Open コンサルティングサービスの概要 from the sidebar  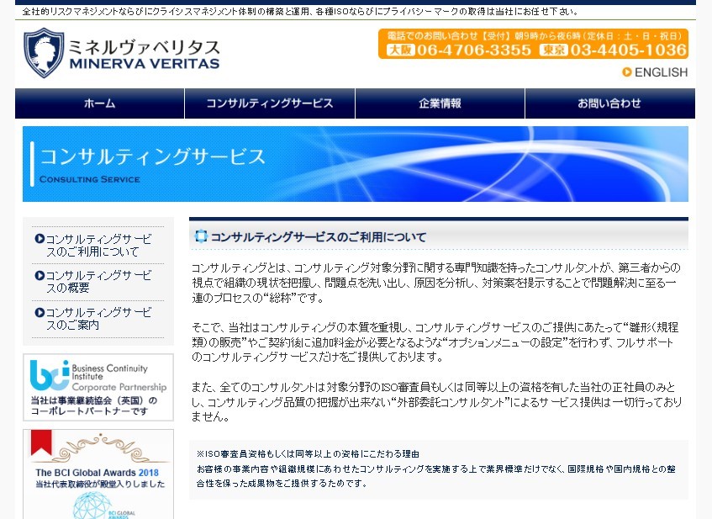coord(98,280)
